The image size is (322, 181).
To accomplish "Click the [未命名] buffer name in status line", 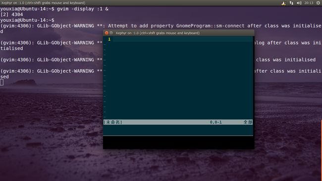I will pos(113,122).
